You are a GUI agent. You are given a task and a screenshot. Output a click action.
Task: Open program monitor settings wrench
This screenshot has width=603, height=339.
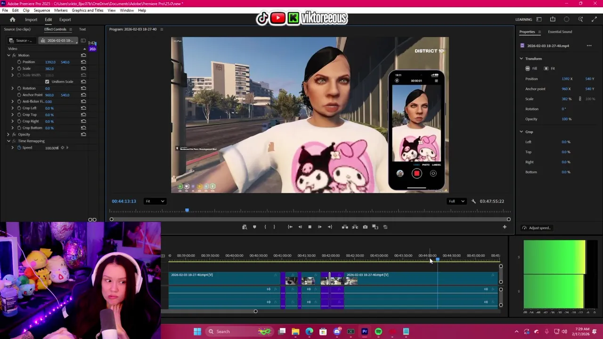click(x=473, y=202)
